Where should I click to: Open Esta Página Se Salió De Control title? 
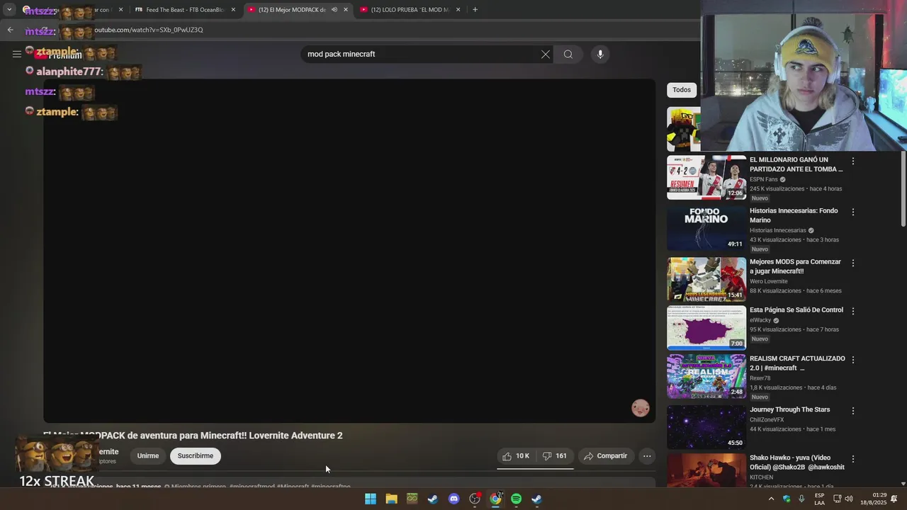pyautogui.click(x=796, y=310)
